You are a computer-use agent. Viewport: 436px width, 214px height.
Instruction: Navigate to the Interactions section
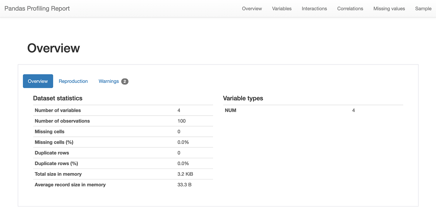314,8
